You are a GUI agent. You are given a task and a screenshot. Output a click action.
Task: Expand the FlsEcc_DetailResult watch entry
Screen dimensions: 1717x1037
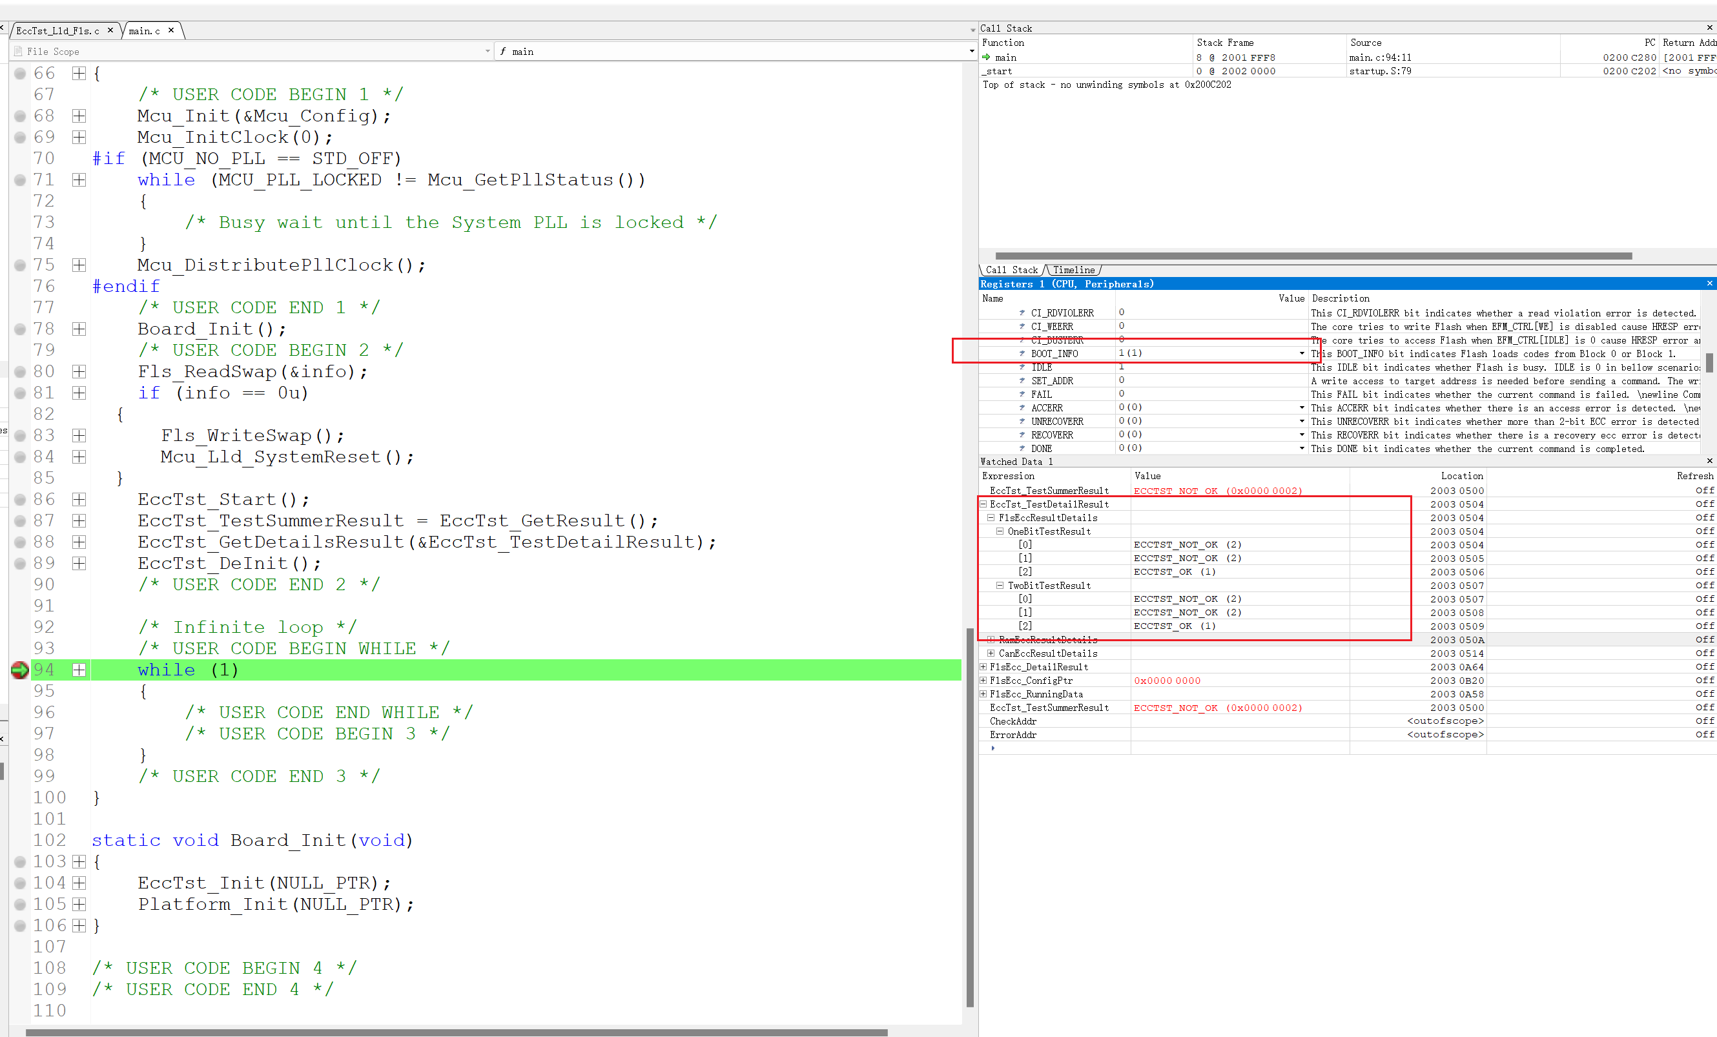(x=984, y=666)
